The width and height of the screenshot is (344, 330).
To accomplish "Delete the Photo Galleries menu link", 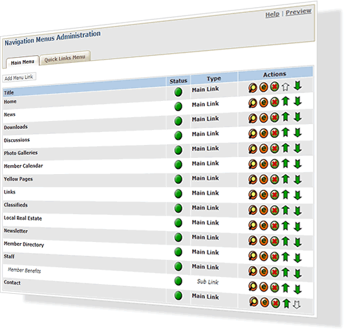I will point(274,148).
